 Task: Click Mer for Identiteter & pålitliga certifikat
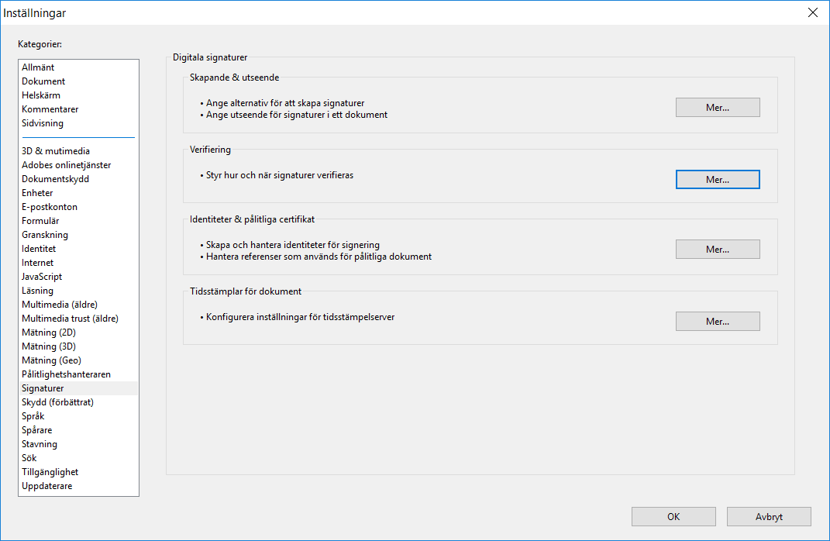tap(717, 250)
